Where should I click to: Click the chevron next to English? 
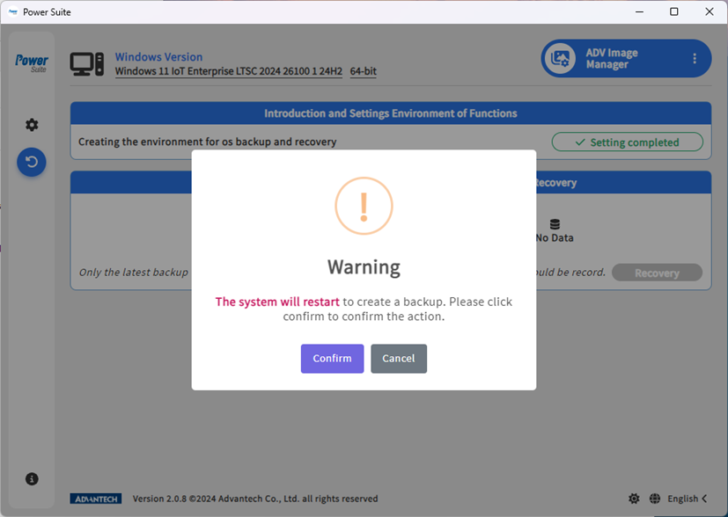point(704,499)
